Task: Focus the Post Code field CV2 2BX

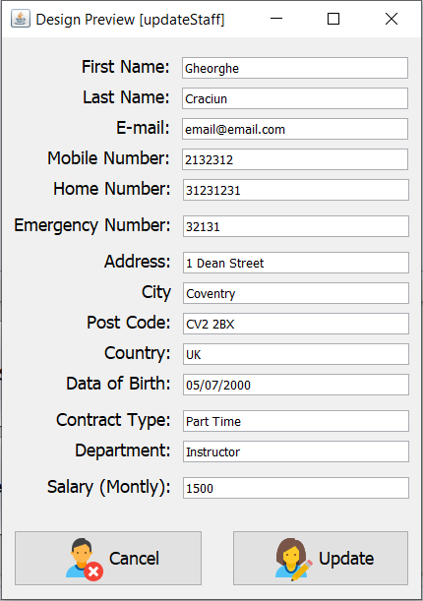Action: point(296,324)
